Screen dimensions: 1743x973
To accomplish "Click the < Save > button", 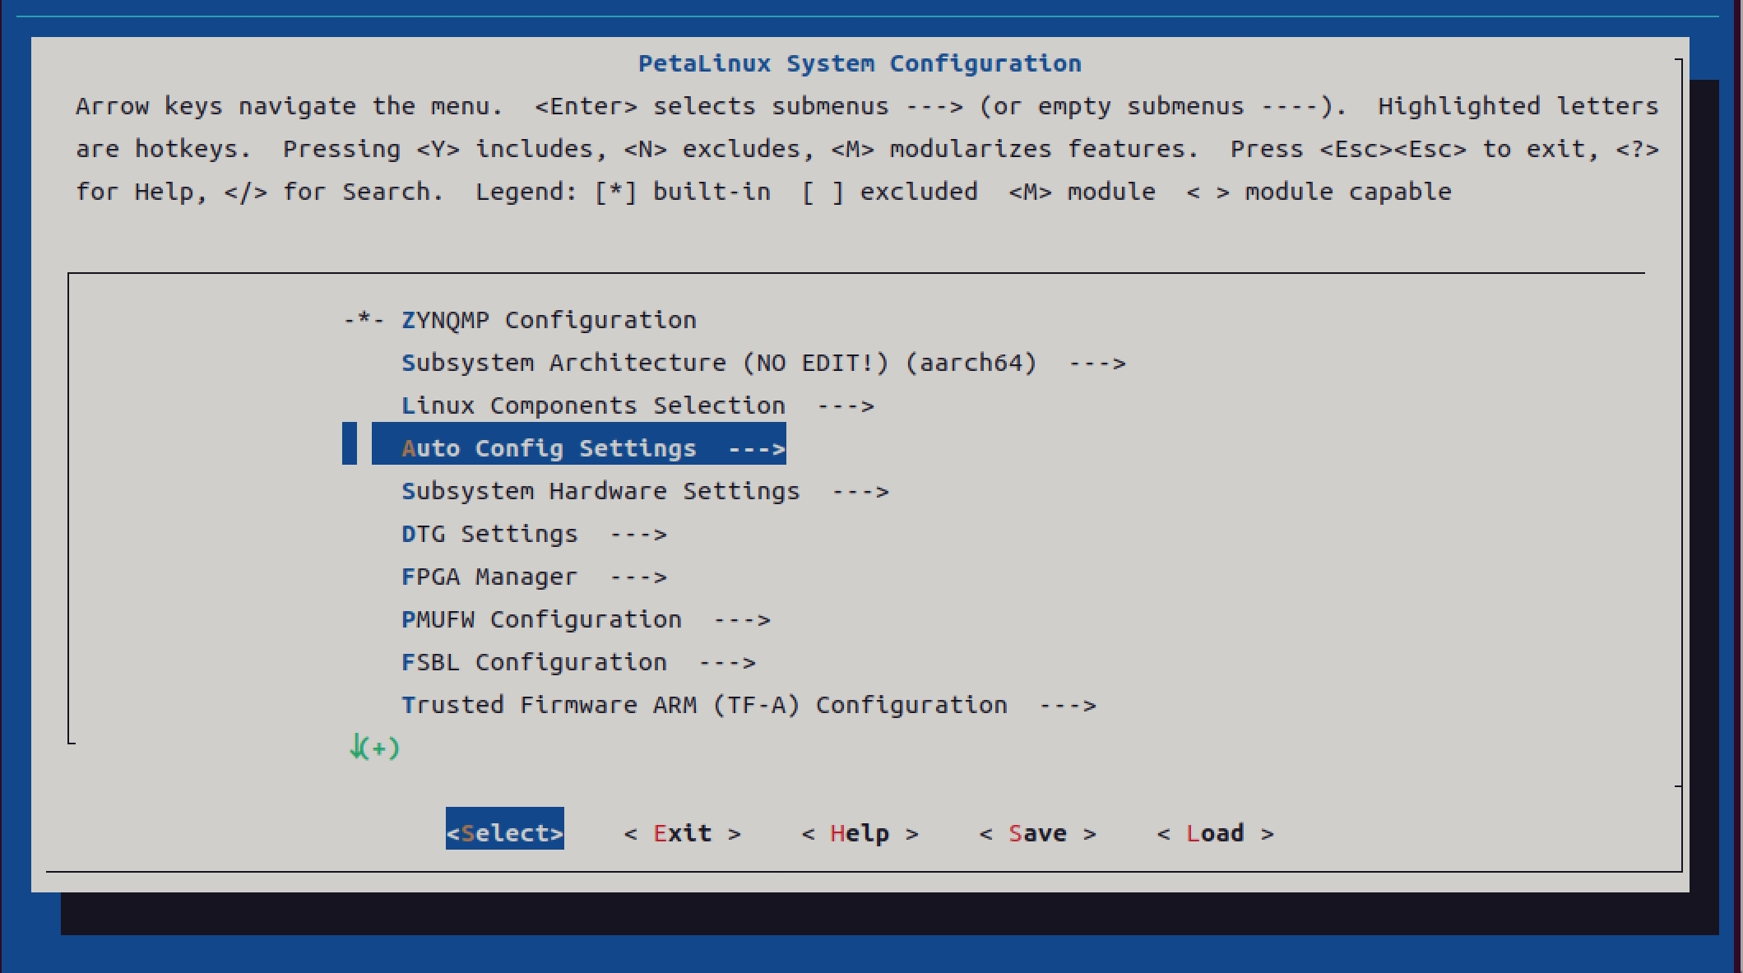I will pyautogui.click(x=1038, y=833).
